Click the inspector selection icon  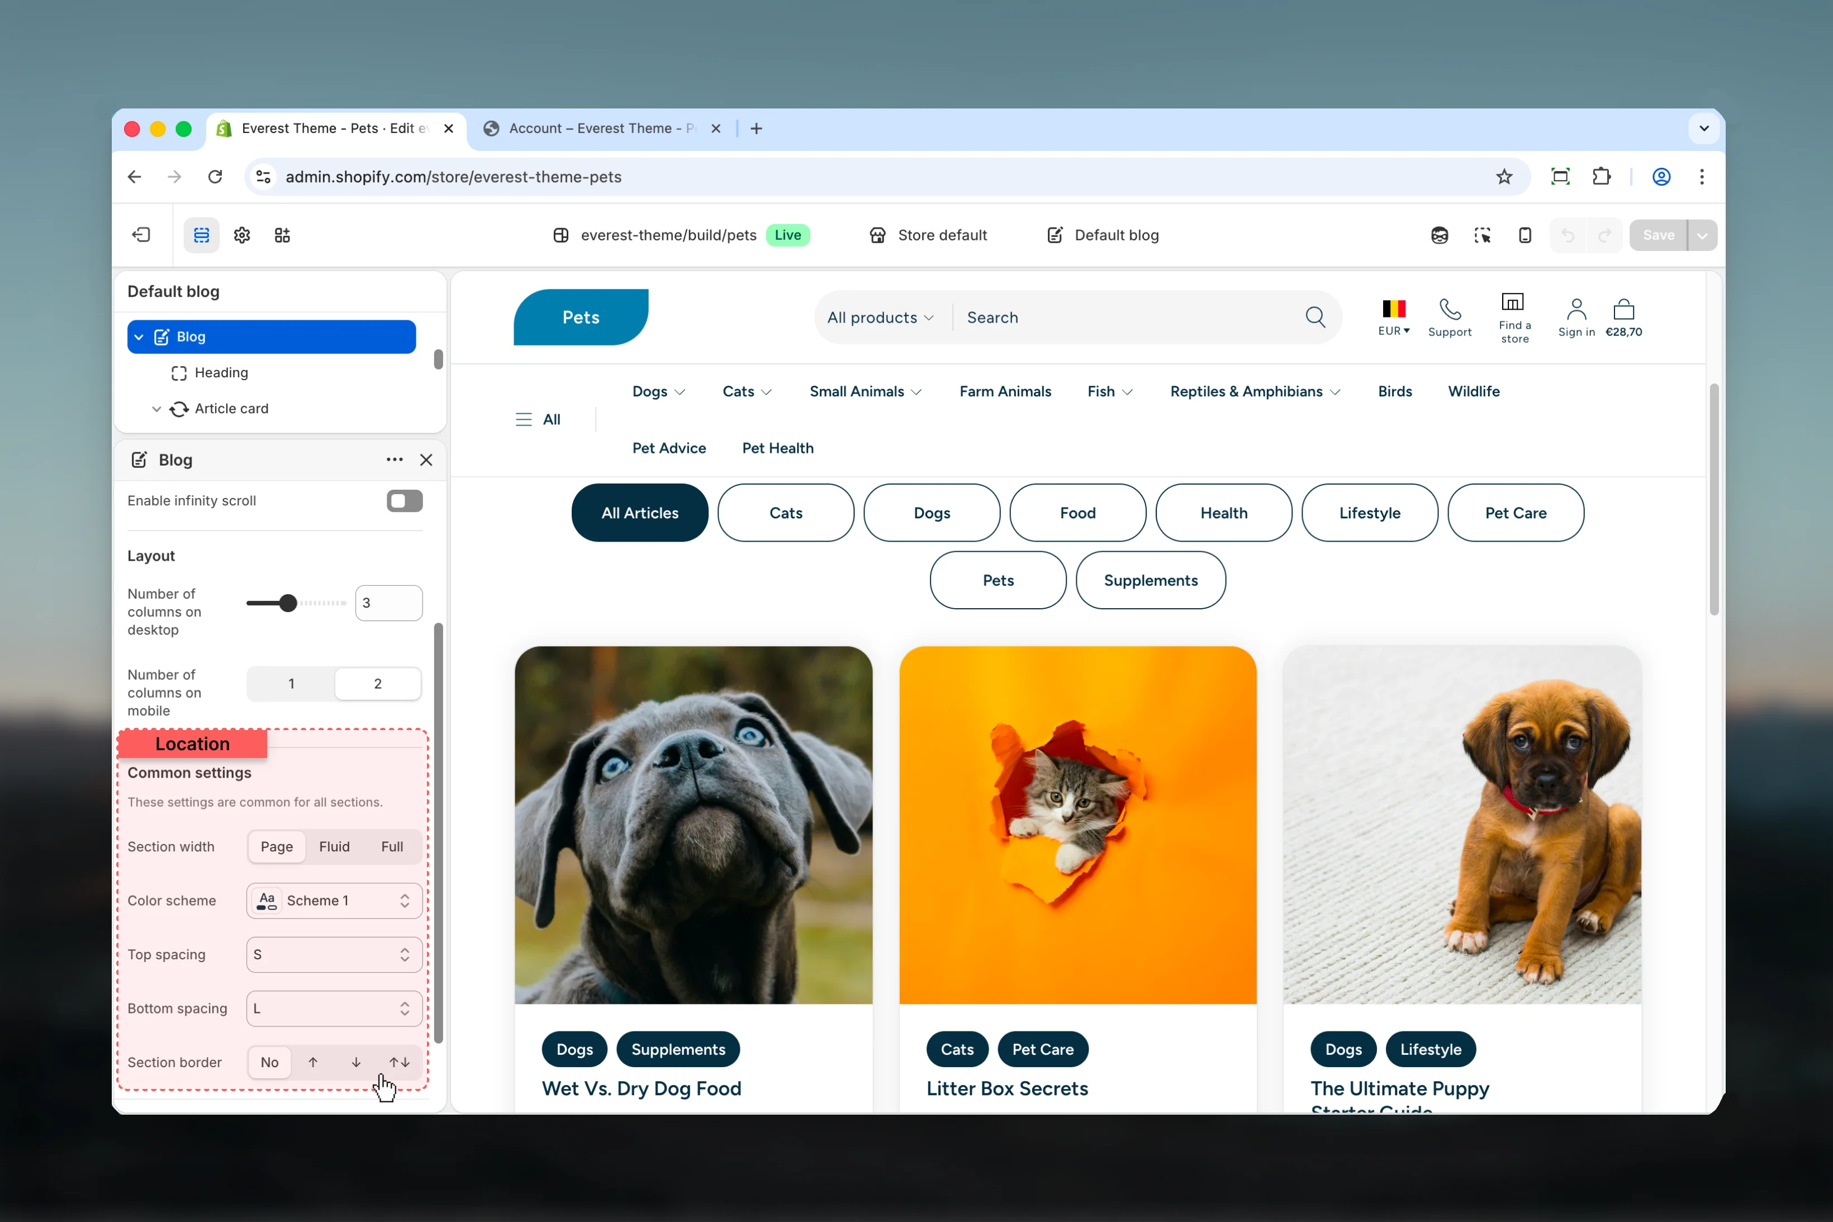(x=1483, y=235)
